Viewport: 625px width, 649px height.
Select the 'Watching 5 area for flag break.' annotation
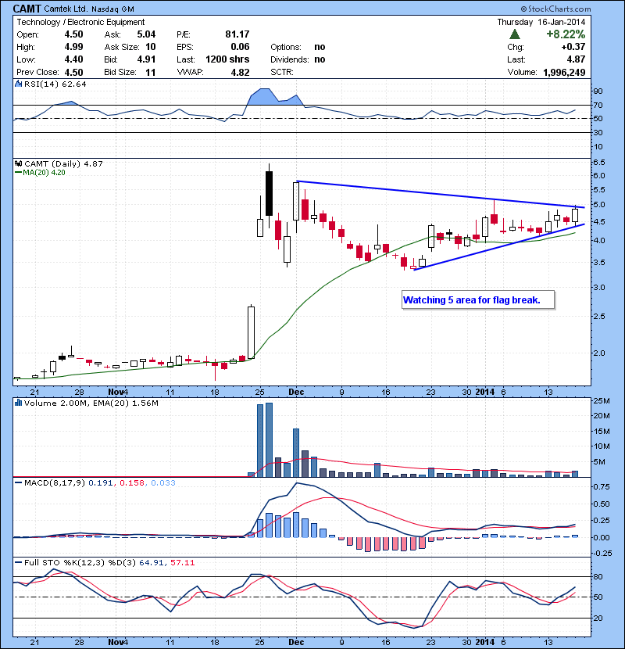[x=478, y=300]
